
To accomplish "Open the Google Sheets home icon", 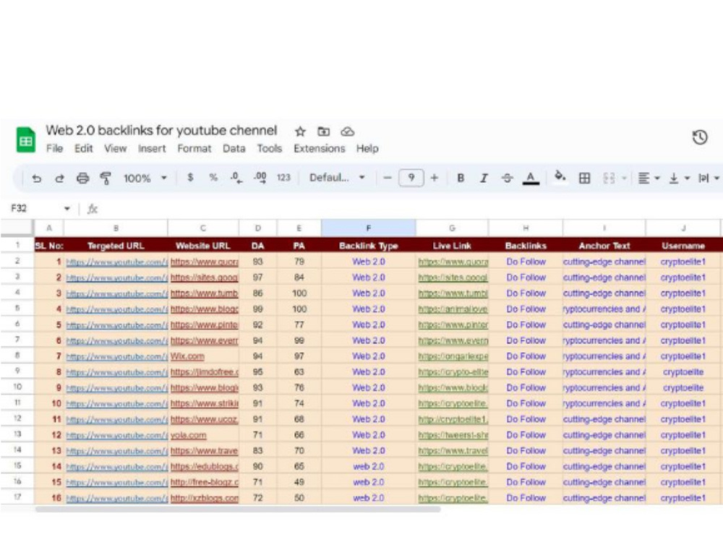I will point(26,139).
